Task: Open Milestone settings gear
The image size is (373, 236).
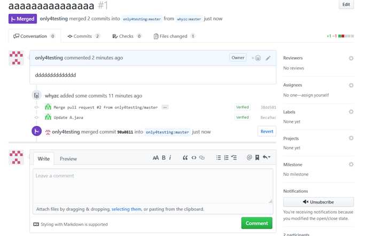Action: pyautogui.click(x=351, y=164)
